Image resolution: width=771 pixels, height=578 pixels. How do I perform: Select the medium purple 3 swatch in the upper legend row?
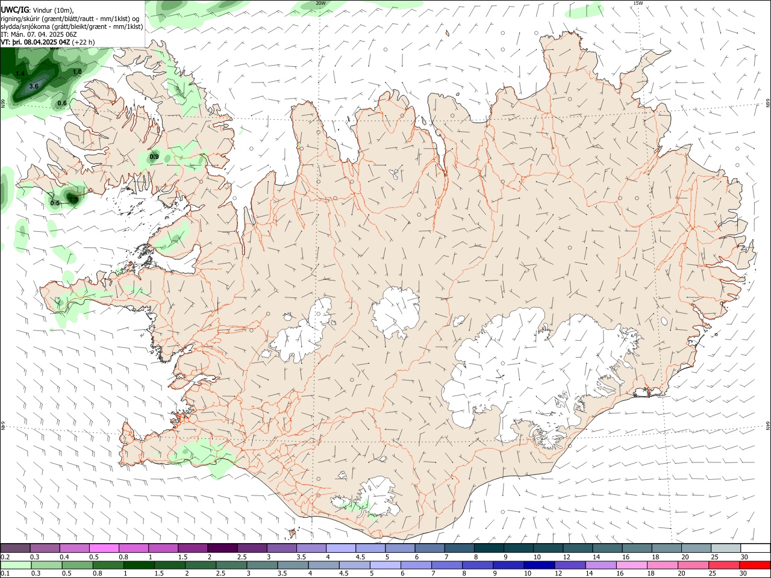[x=282, y=548]
